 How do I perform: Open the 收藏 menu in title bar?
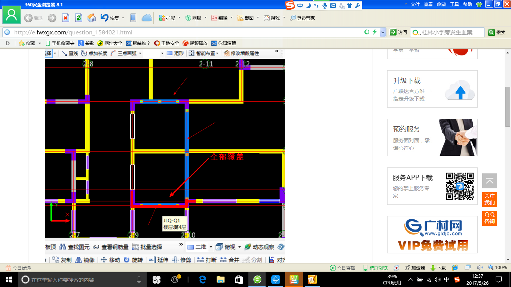tap(441, 4)
